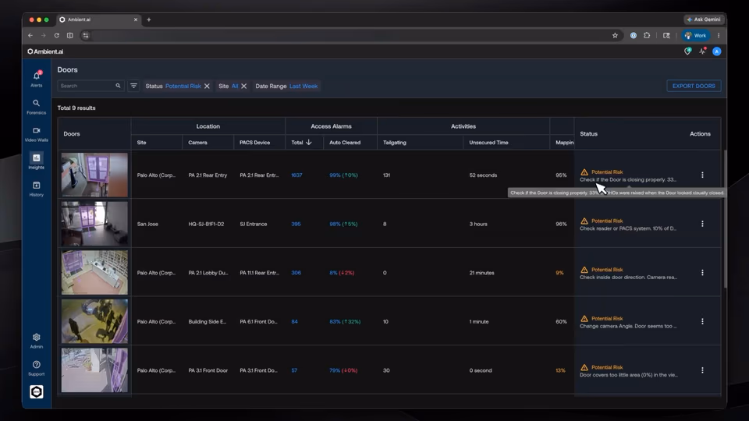Open the Alerts bell in sidebar

[37, 78]
